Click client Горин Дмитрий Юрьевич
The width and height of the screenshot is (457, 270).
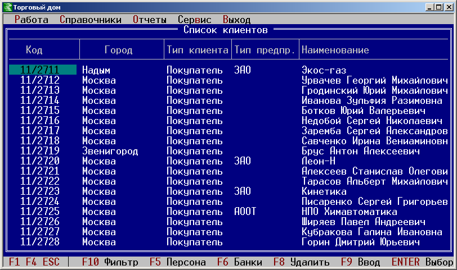click(361, 241)
